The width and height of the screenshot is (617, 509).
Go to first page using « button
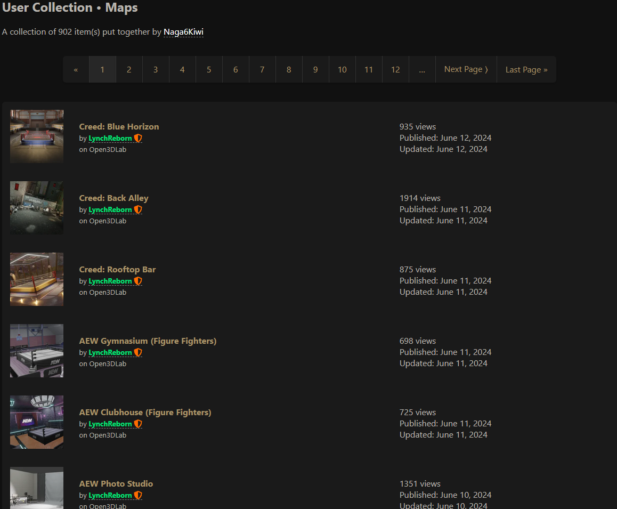click(76, 70)
